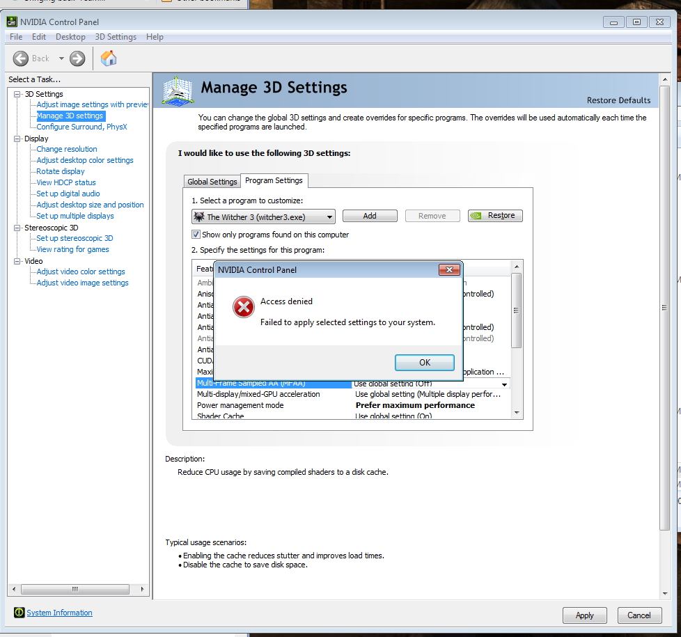This screenshot has height=637, width=681.
Task: Collapse the Video tree node
Action: (17, 261)
